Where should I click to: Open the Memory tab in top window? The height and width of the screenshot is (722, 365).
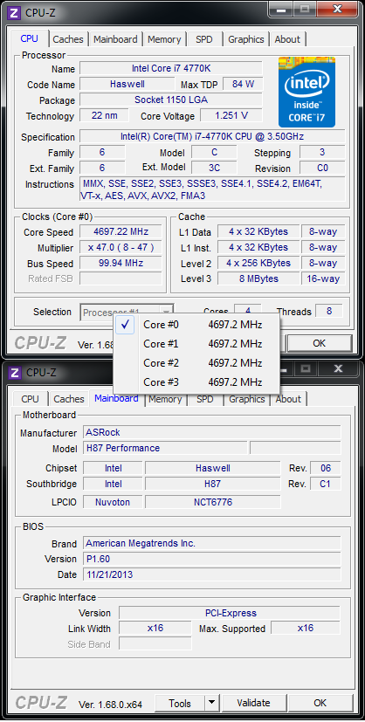point(164,39)
